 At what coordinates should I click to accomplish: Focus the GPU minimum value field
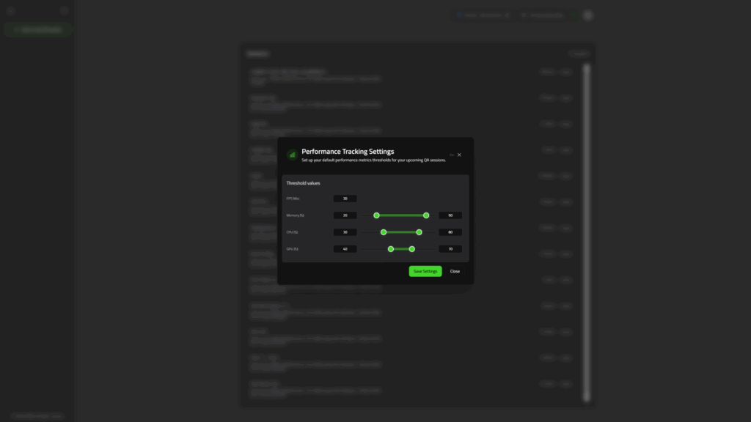[345, 249]
